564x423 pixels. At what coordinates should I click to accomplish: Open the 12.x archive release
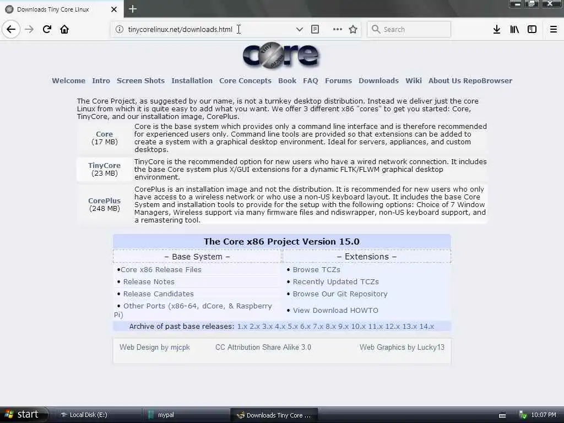tap(392, 327)
